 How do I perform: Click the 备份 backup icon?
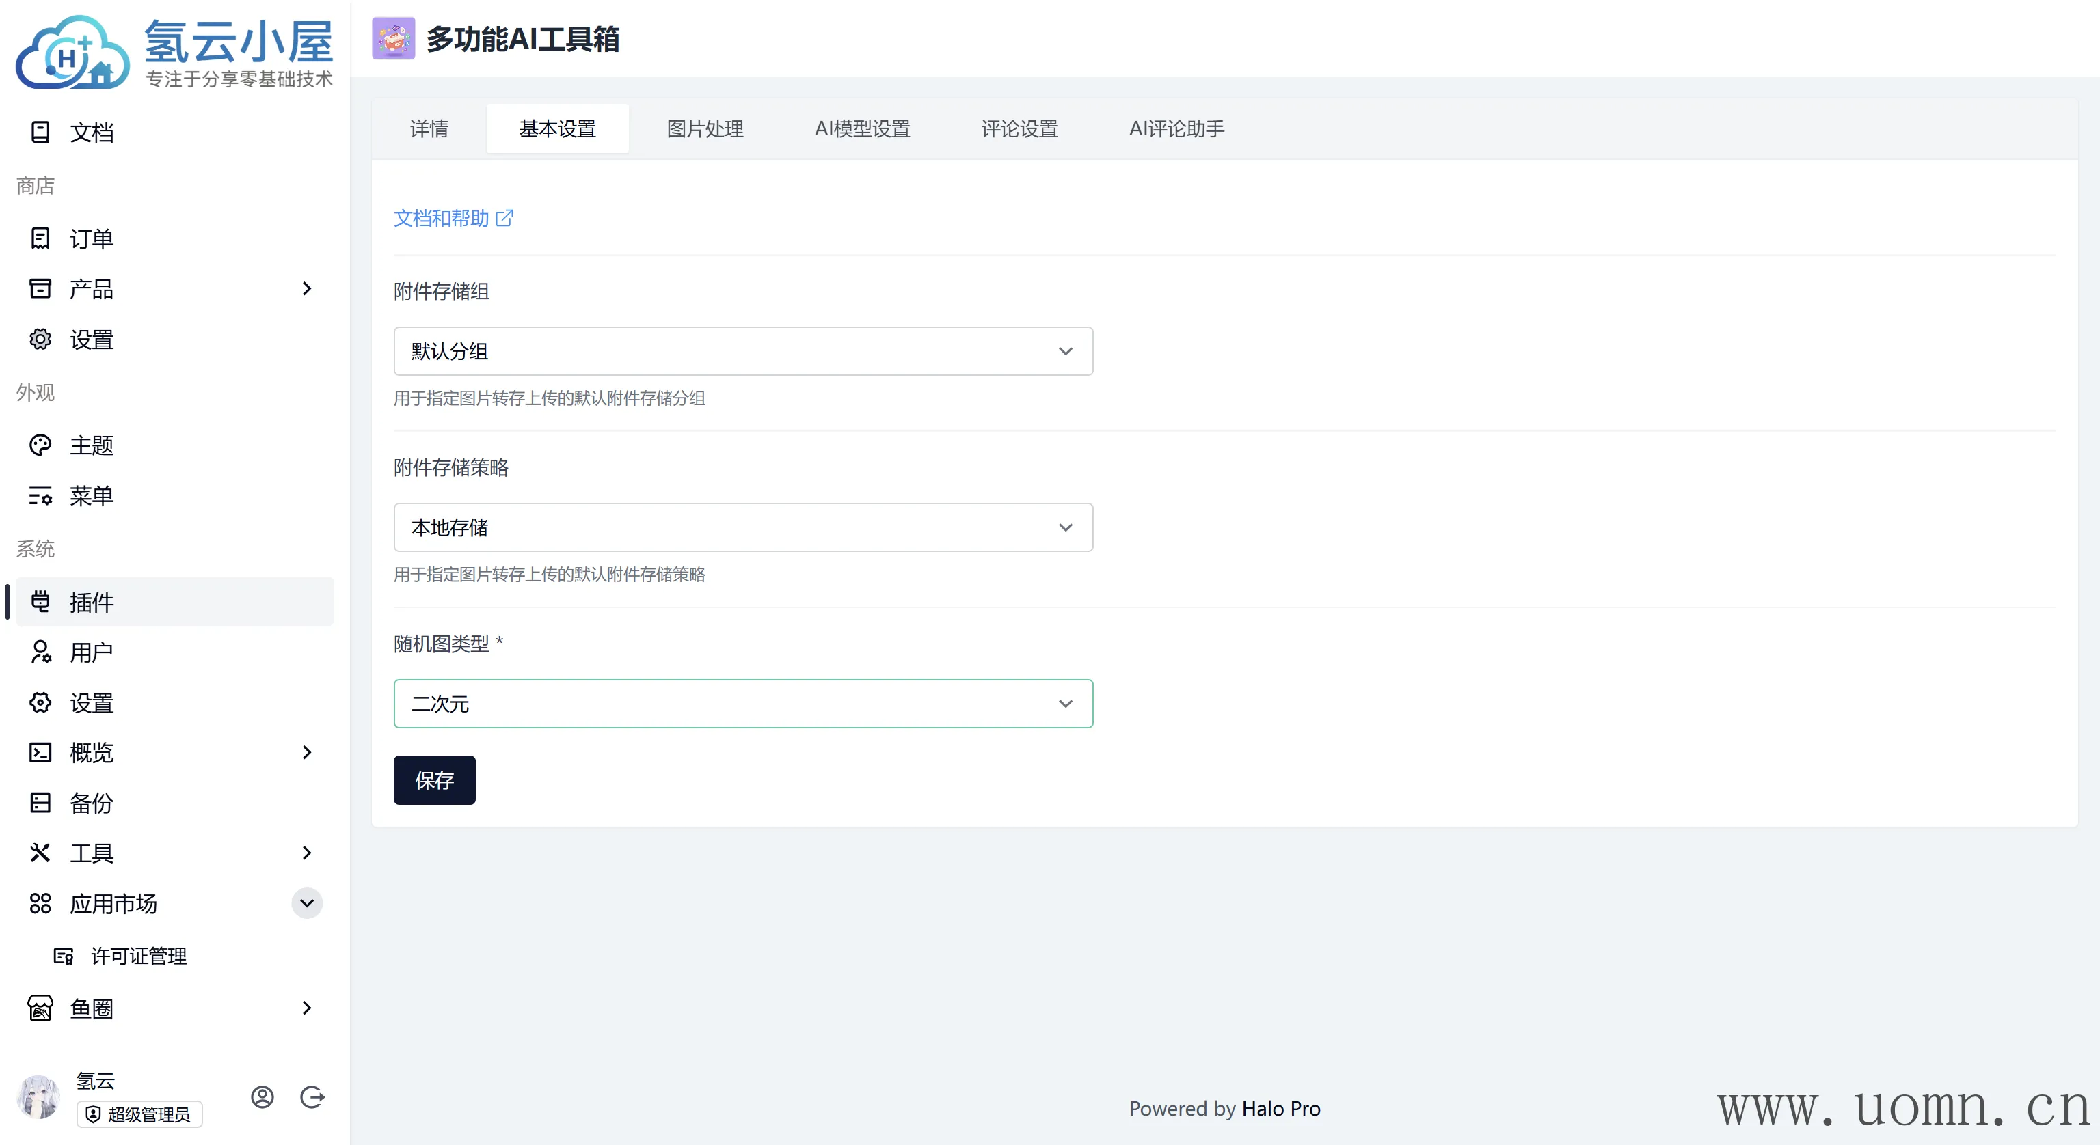click(40, 803)
